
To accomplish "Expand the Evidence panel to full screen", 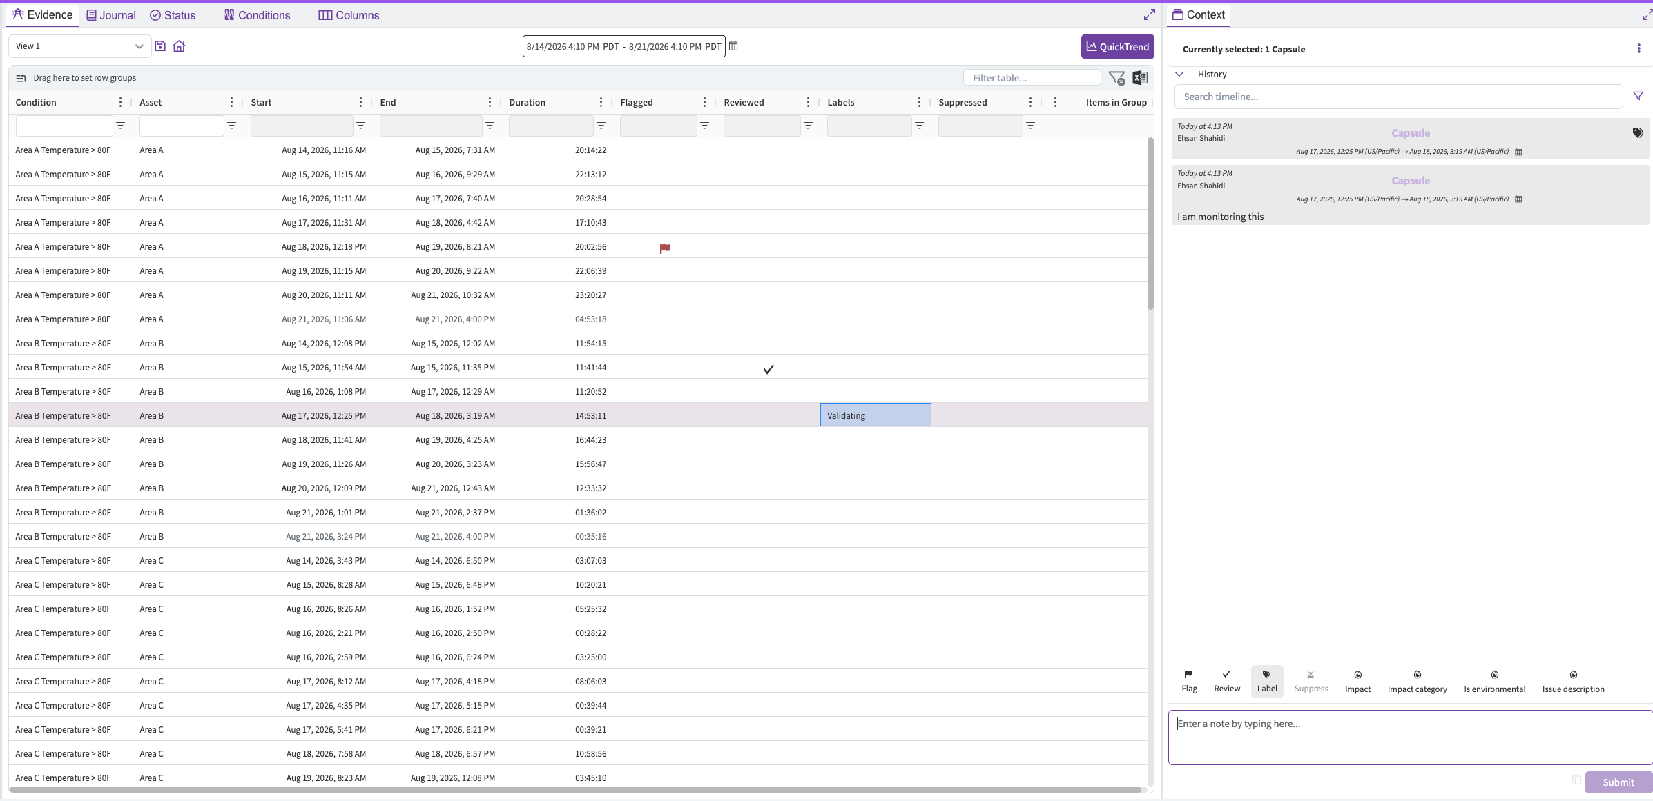I will coord(1149,14).
